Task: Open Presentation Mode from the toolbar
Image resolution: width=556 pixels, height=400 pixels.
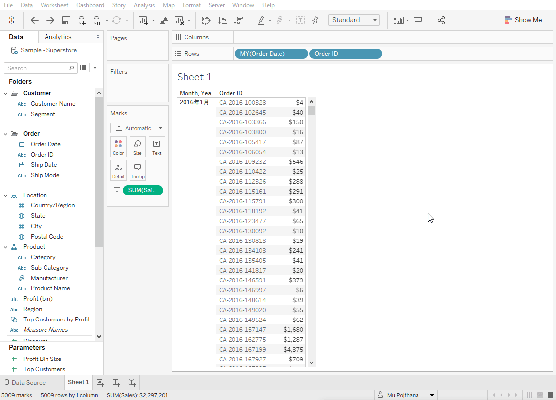Action: click(x=418, y=20)
